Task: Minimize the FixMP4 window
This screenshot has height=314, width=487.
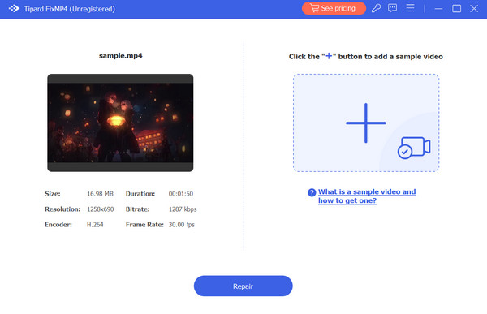Action: (x=438, y=9)
